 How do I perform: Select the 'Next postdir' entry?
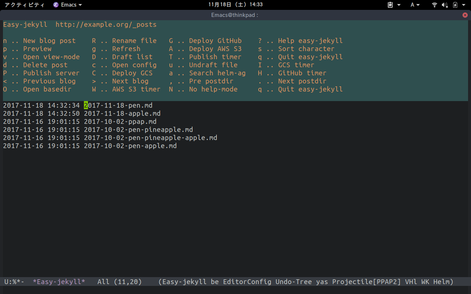302,81
